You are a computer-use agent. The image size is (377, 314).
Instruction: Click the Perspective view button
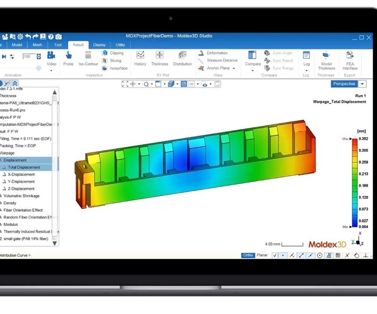(x=344, y=84)
